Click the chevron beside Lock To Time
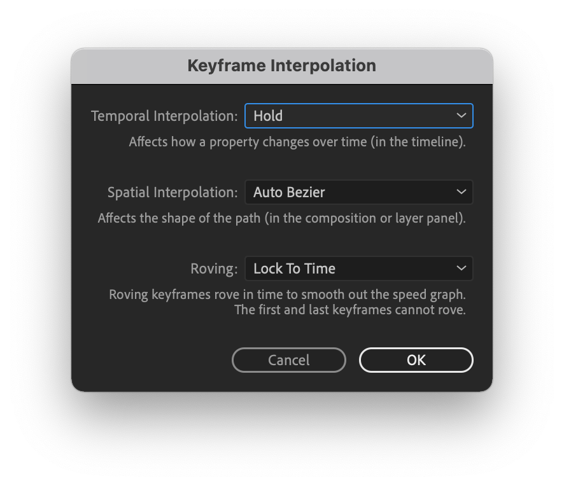Image resolution: width=564 pixels, height=486 pixels. pyautogui.click(x=461, y=268)
